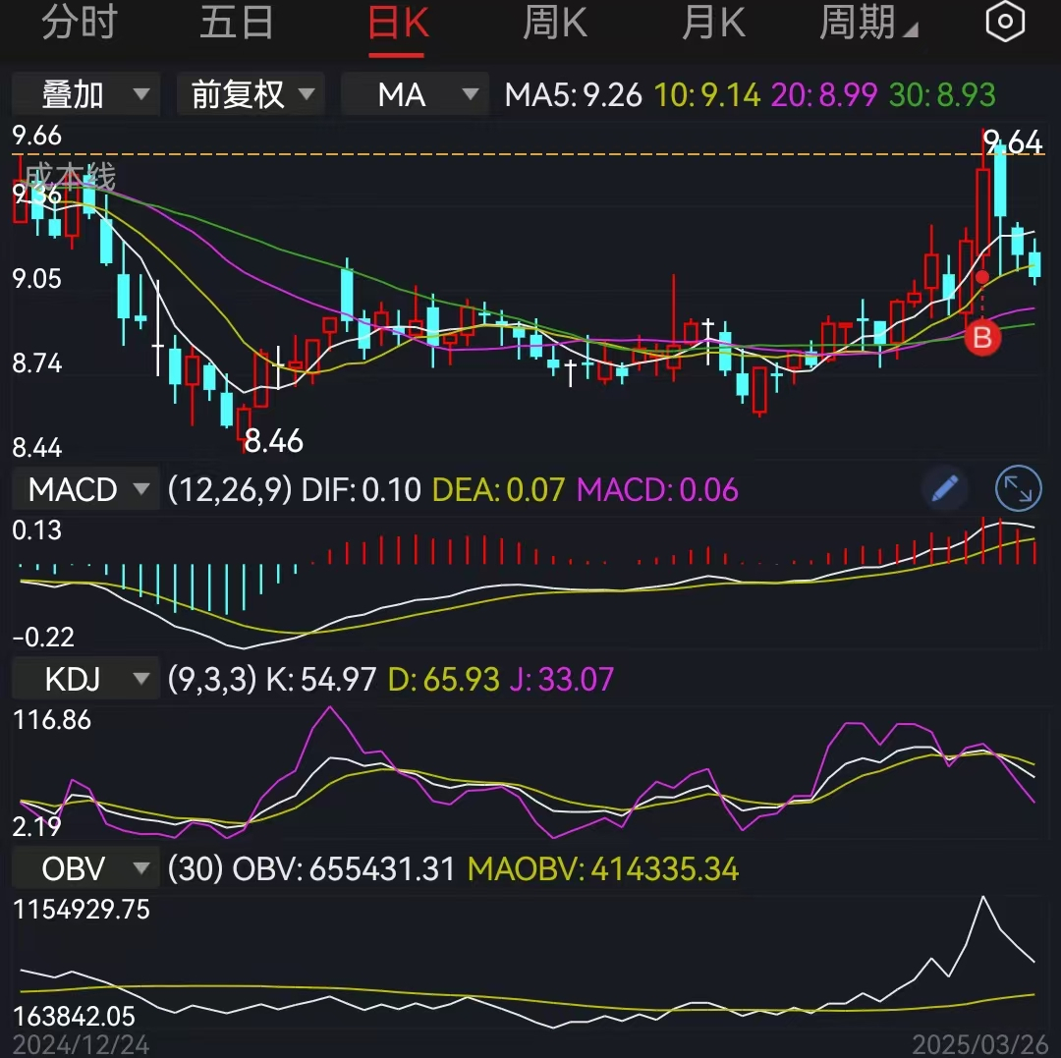Select the 月K monthly chart view
This screenshot has width=1061, height=1058.
pos(713,22)
